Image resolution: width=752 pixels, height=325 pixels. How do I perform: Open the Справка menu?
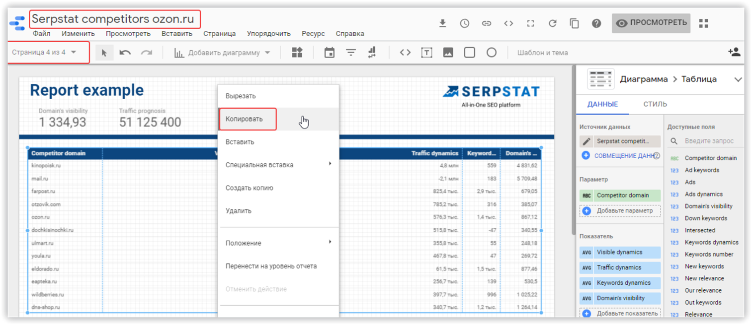tap(350, 34)
